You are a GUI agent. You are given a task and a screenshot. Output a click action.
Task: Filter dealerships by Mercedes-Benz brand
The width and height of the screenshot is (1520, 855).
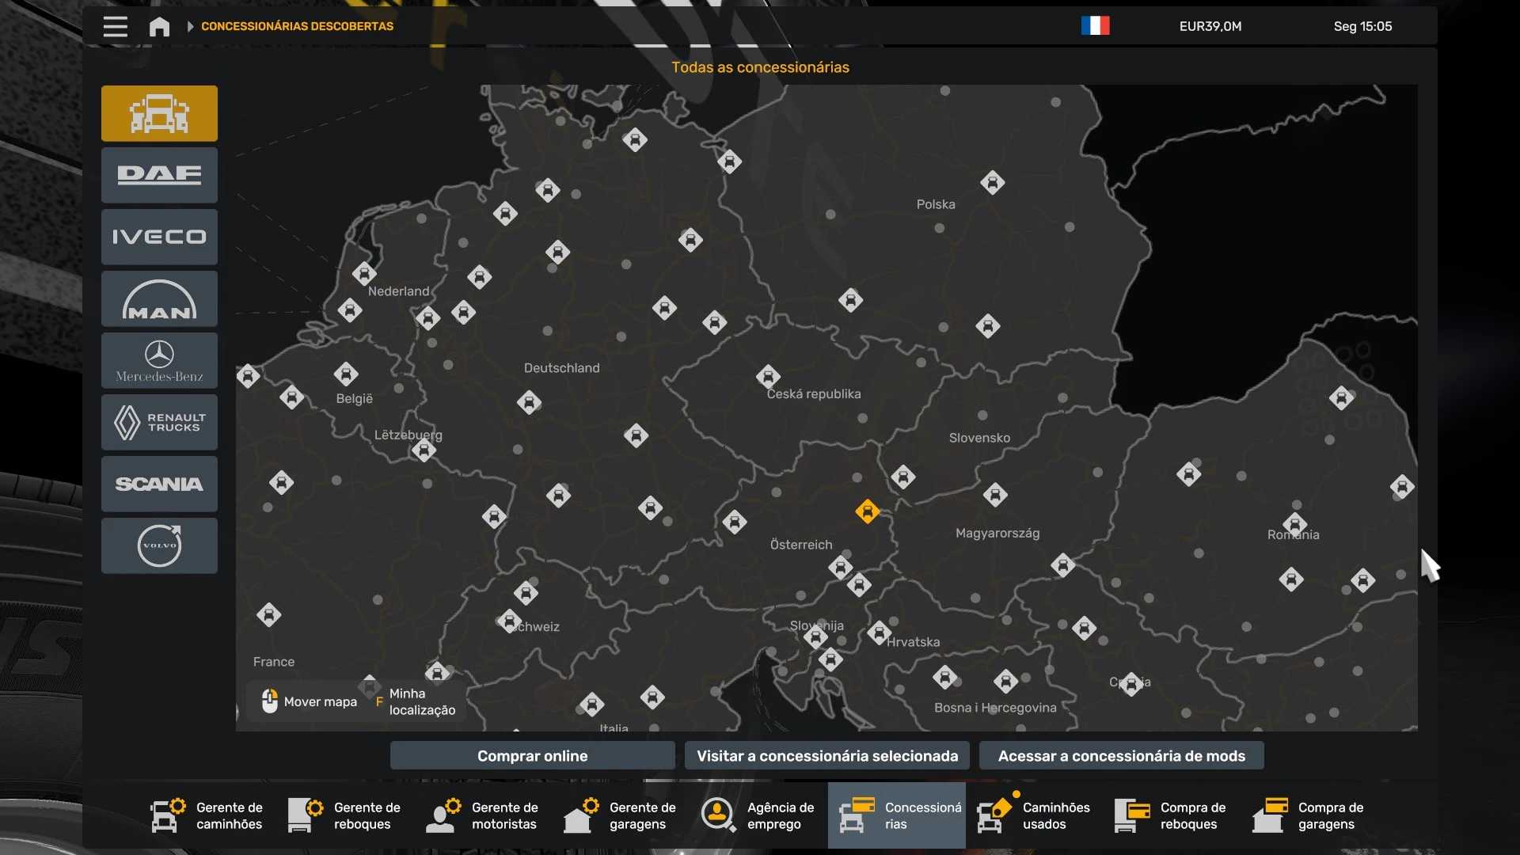[159, 360]
